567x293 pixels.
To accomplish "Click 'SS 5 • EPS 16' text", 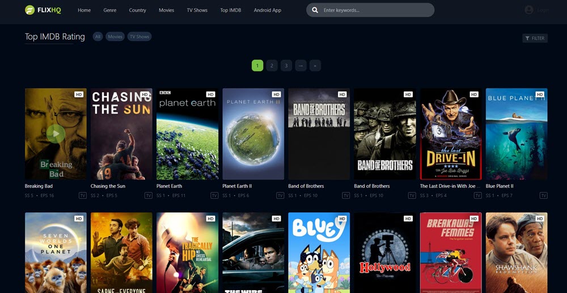I will tap(40, 195).
